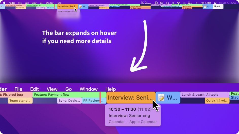Screen dimensions: 239x134
Task: Open the Apple menu logo
Action: click(x=4, y=3)
